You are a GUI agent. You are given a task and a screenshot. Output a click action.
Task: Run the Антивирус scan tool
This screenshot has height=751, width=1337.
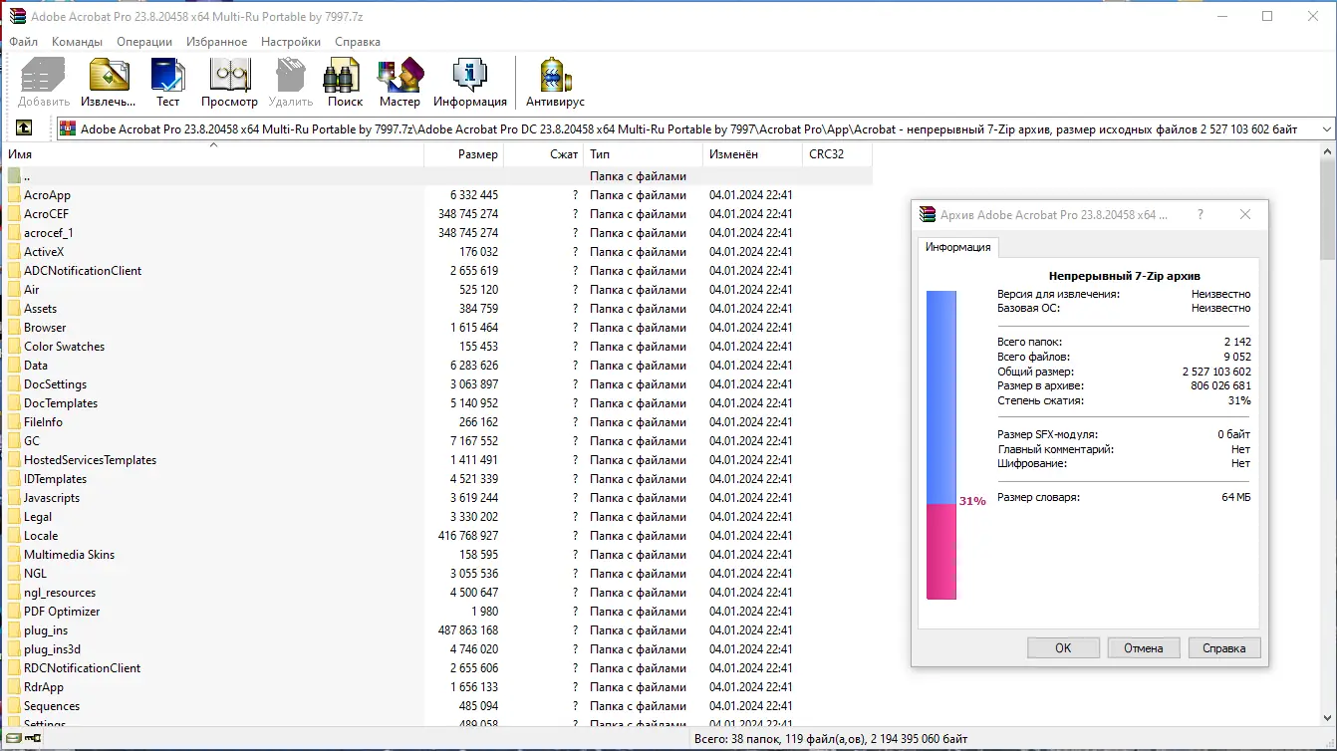(x=555, y=83)
